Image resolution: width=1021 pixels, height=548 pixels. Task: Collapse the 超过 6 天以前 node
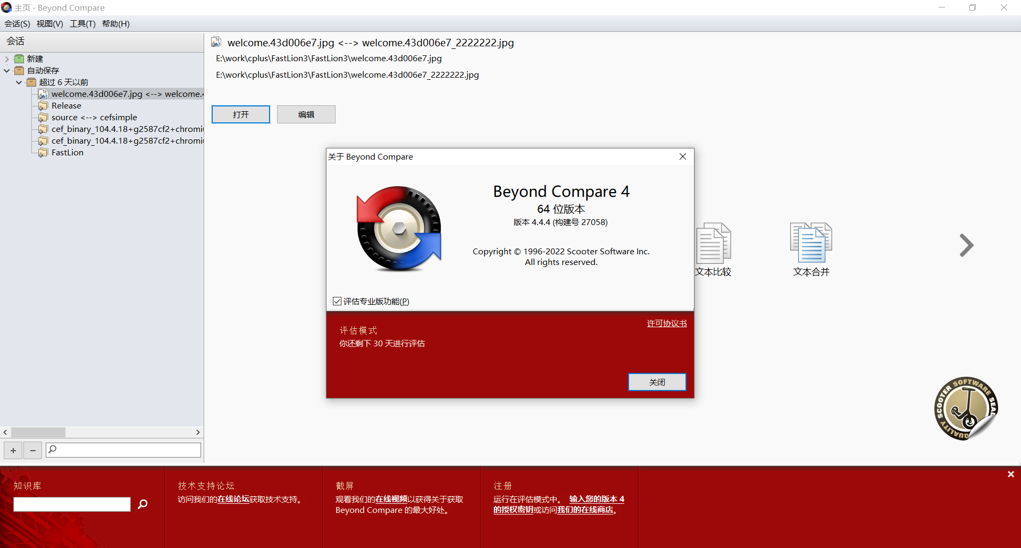pyautogui.click(x=19, y=82)
